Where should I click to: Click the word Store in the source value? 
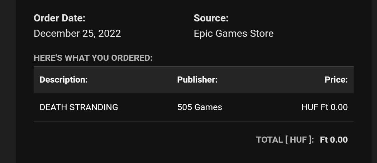click(x=262, y=34)
